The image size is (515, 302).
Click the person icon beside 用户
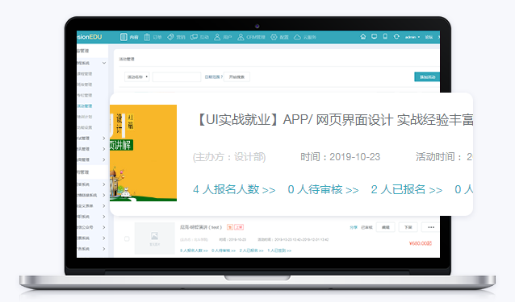pyautogui.click(x=217, y=37)
